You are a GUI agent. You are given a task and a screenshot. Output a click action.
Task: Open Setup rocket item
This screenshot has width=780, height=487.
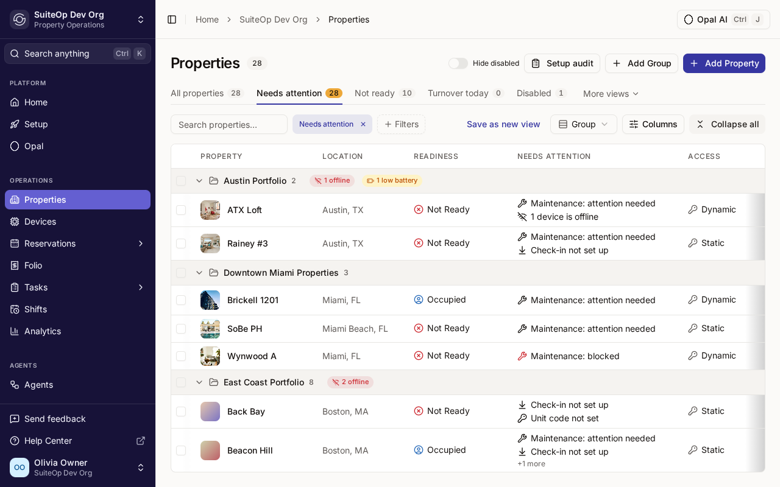pos(77,124)
